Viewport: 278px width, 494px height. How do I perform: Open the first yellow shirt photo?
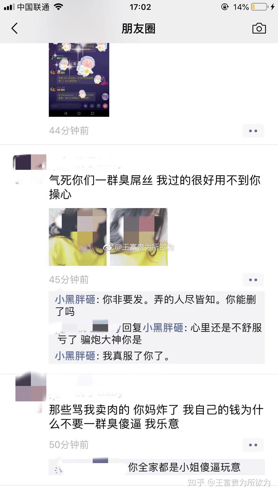(78, 237)
